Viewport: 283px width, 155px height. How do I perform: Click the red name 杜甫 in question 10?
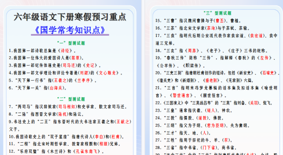[x=116, y=137]
